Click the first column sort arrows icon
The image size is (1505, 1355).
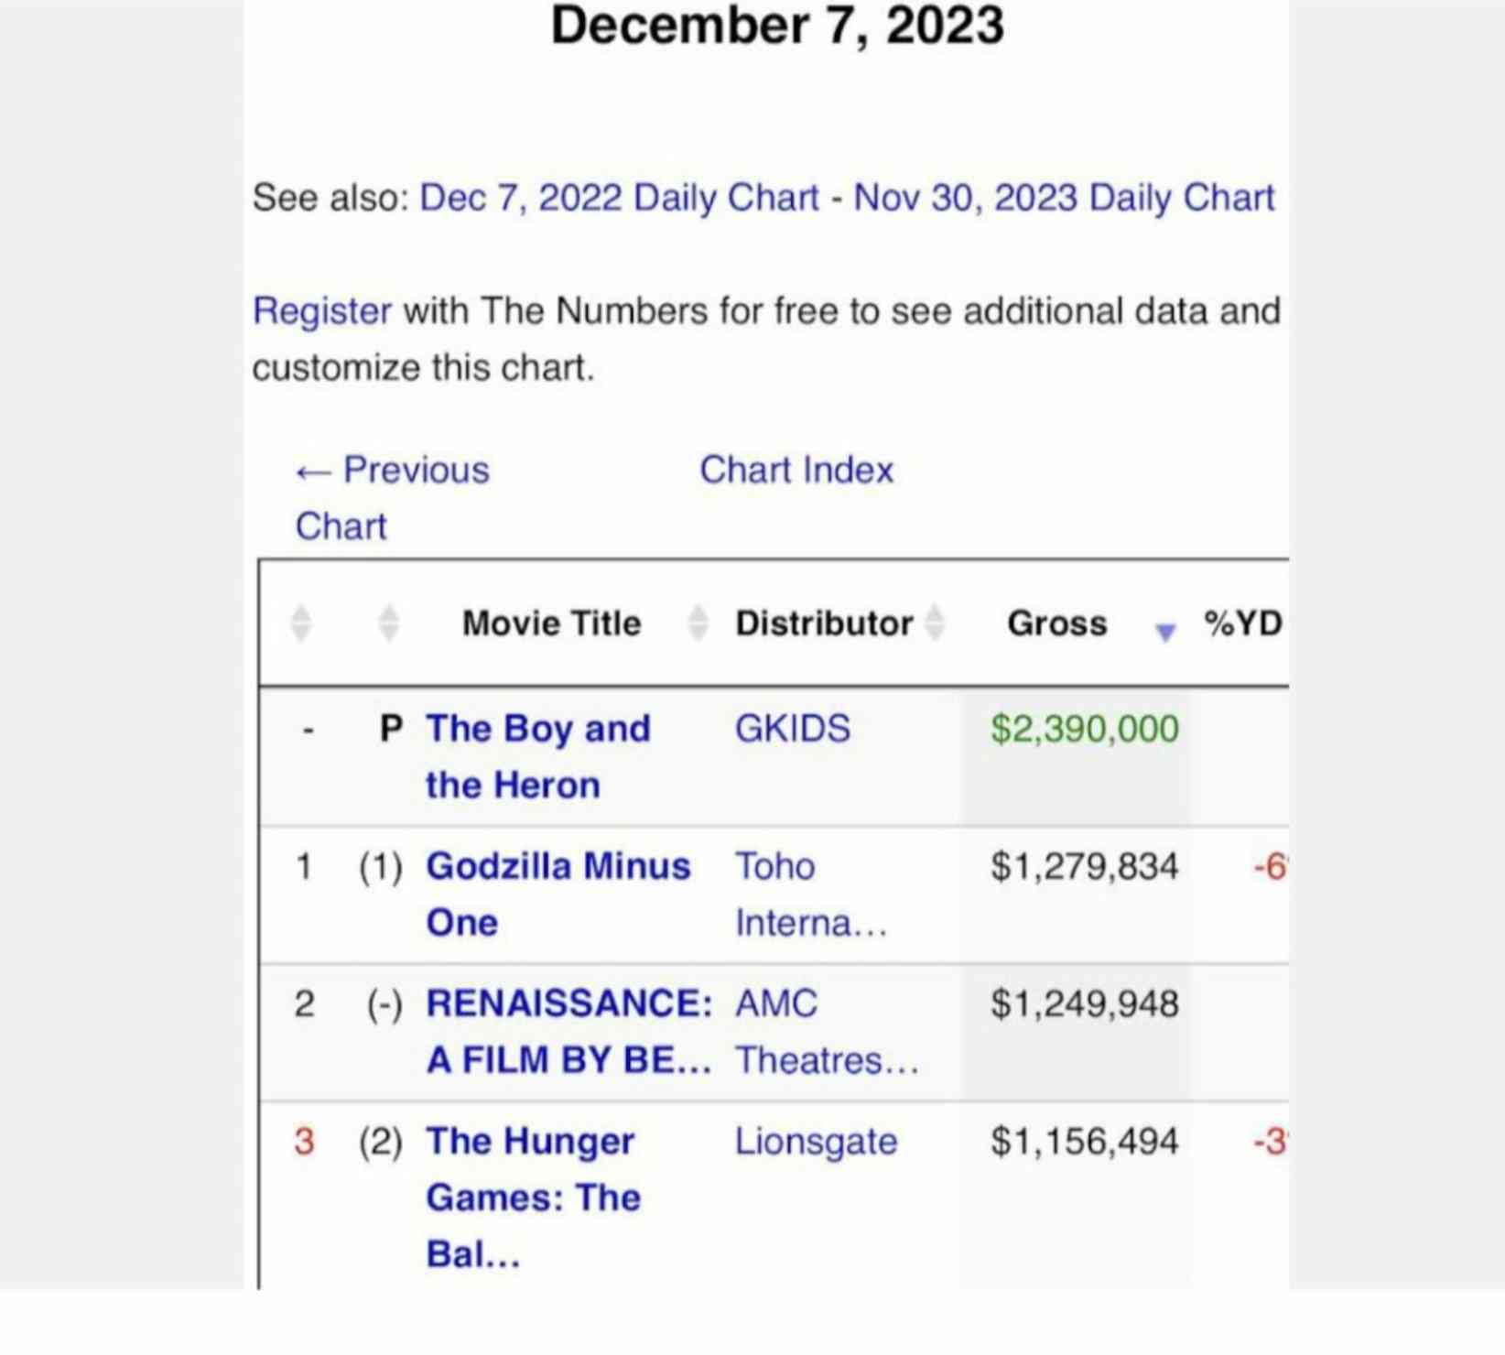[x=300, y=623]
